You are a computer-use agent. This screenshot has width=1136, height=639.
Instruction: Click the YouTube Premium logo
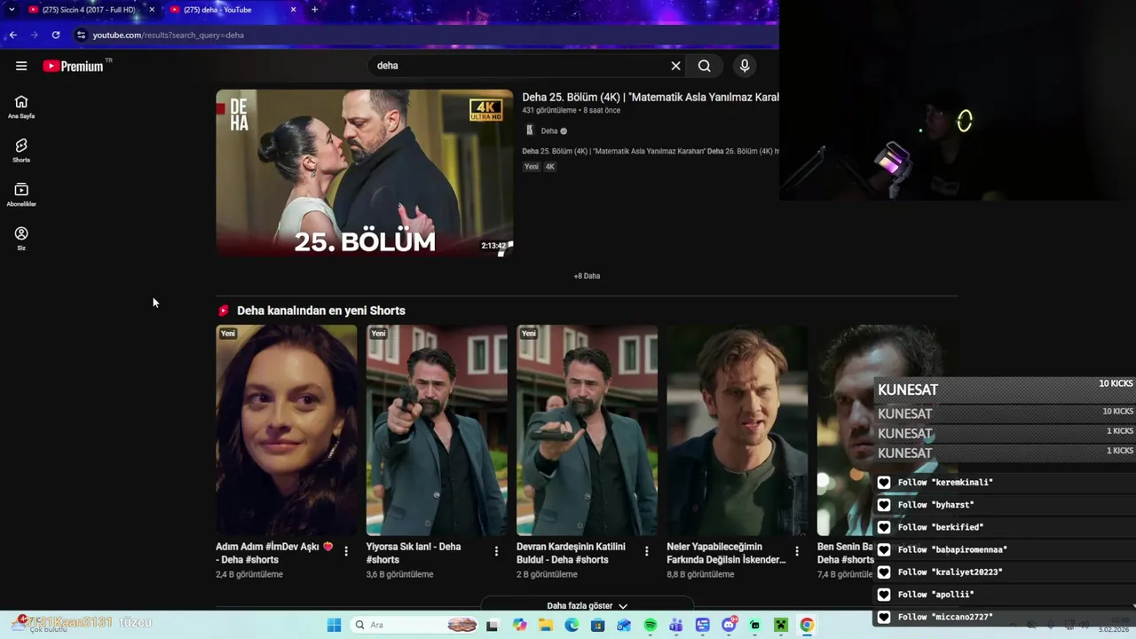[x=73, y=66]
